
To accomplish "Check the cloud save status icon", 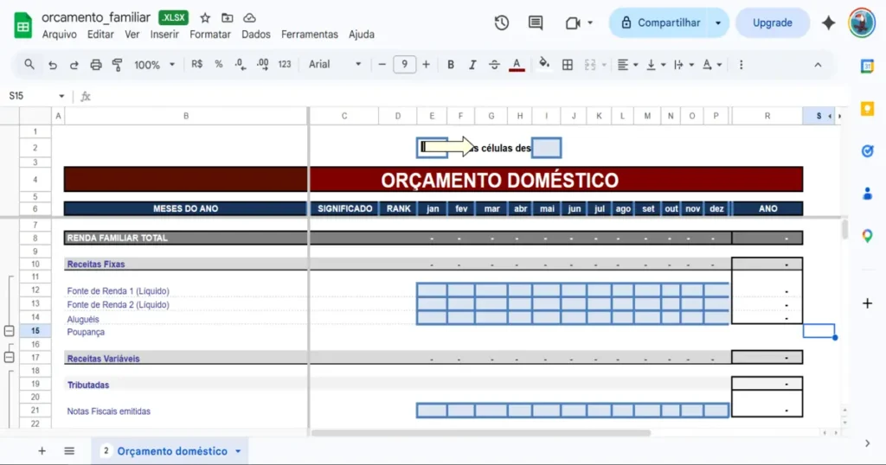I will [249, 18].
